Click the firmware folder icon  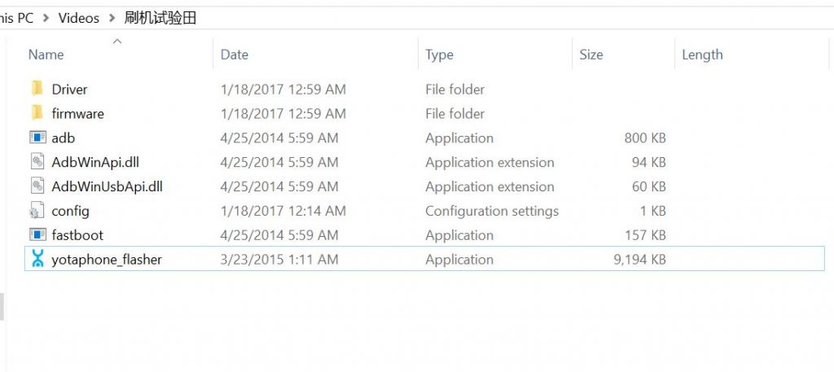[37, 113]
